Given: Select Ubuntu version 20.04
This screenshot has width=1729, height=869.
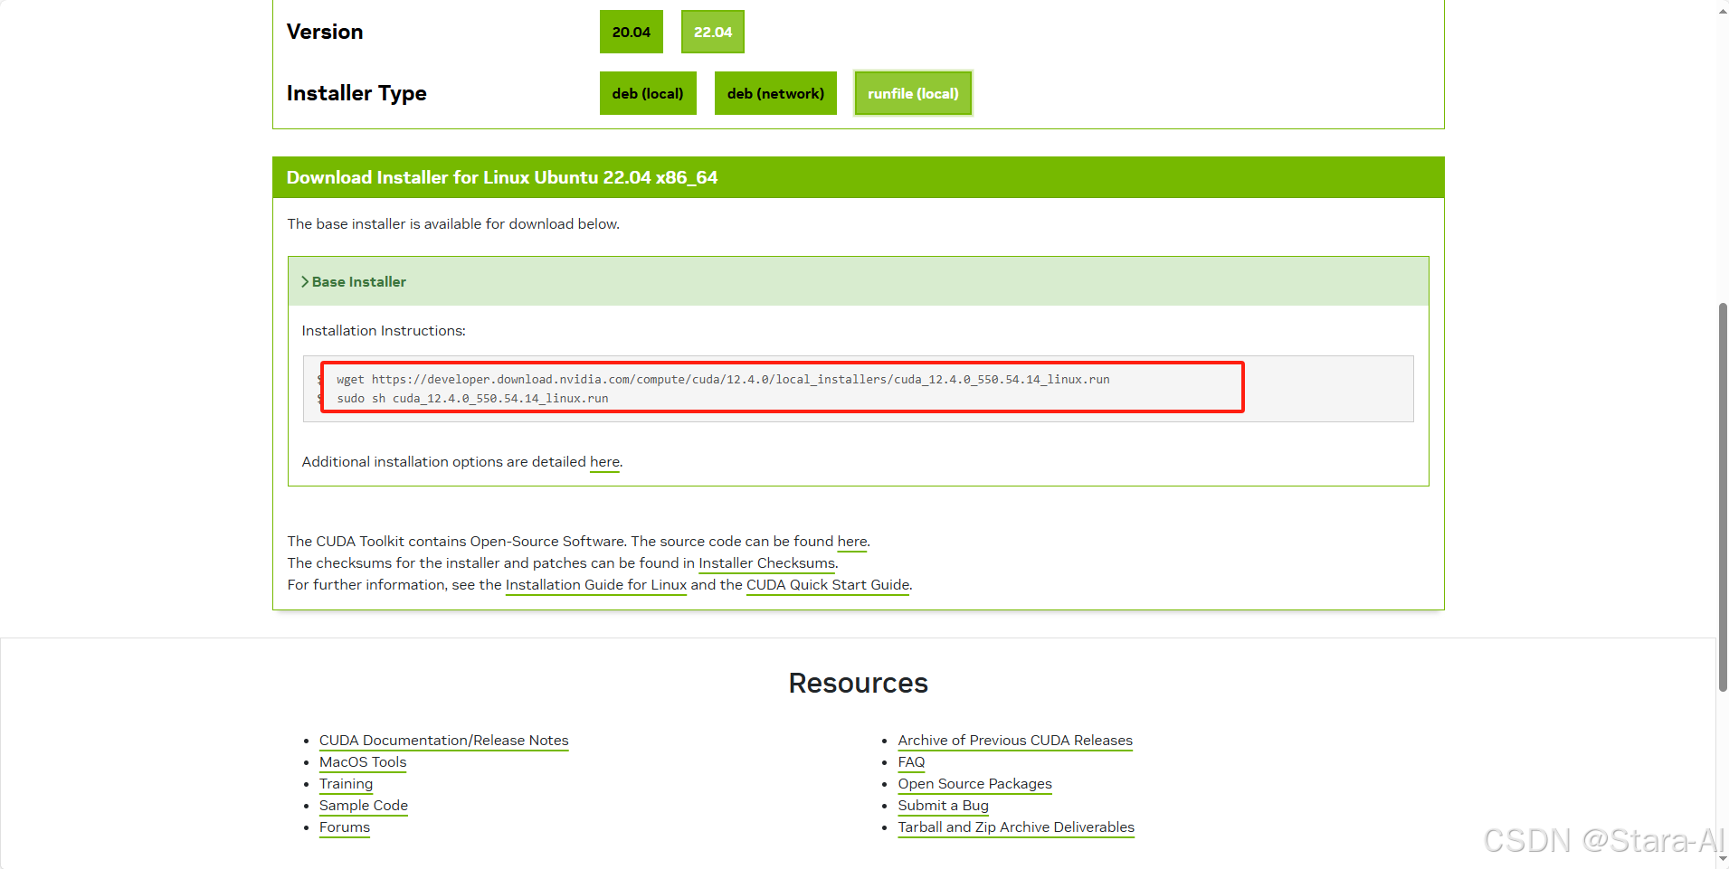Looking at the screenshot, I should 631,32.
